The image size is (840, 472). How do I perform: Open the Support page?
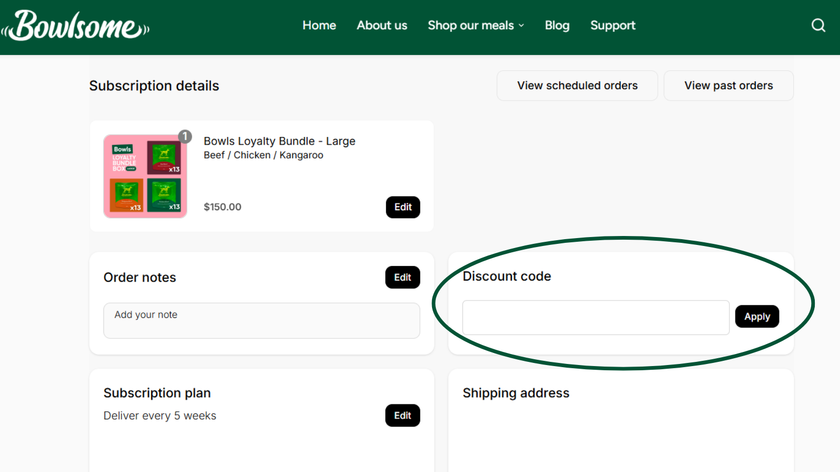(x=613, y=25)
